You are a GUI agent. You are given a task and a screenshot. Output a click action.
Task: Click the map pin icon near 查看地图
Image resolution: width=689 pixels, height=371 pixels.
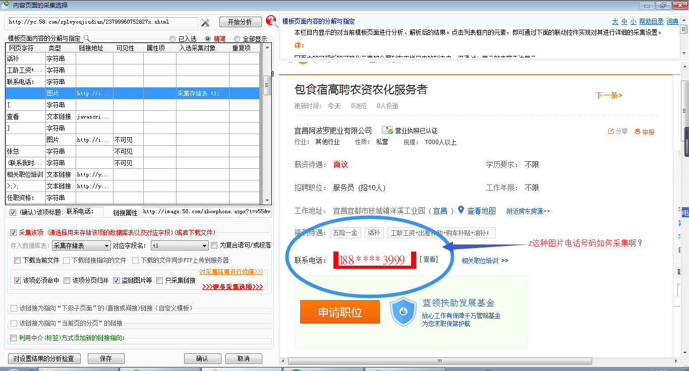point(461,210)
